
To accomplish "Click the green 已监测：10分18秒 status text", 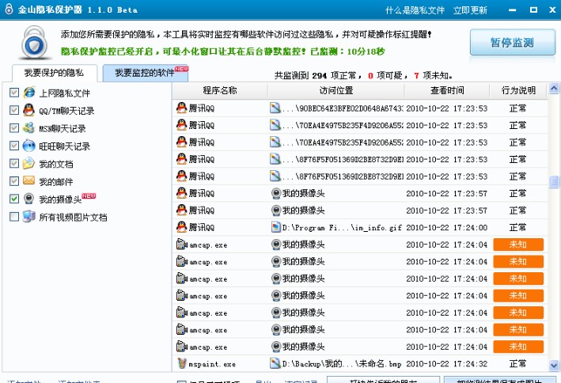I will 347,51.
